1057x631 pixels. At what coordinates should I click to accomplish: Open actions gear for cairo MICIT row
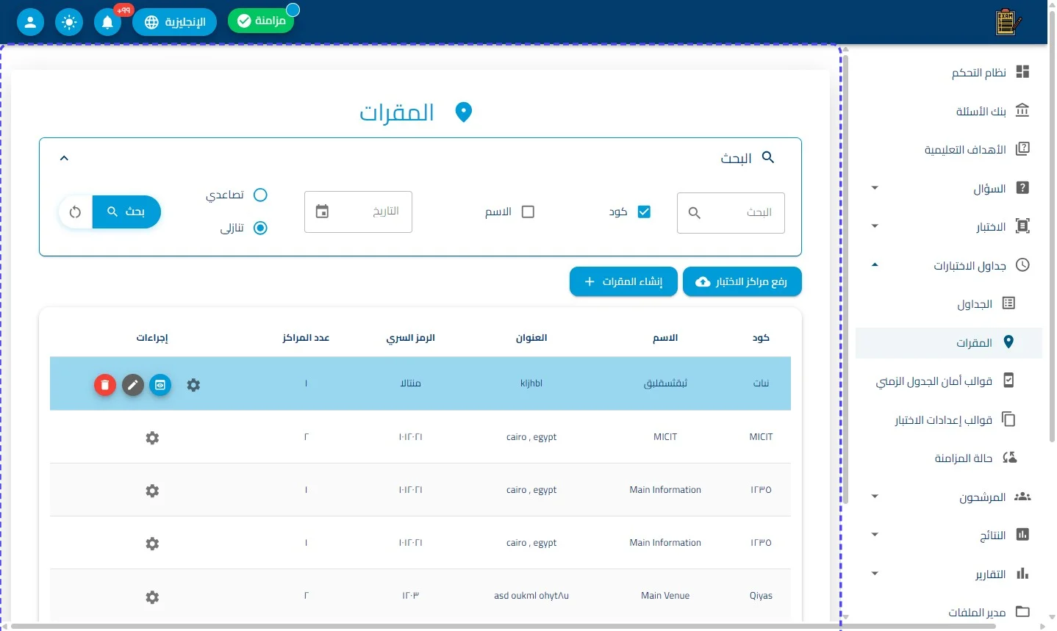(152, 438)
